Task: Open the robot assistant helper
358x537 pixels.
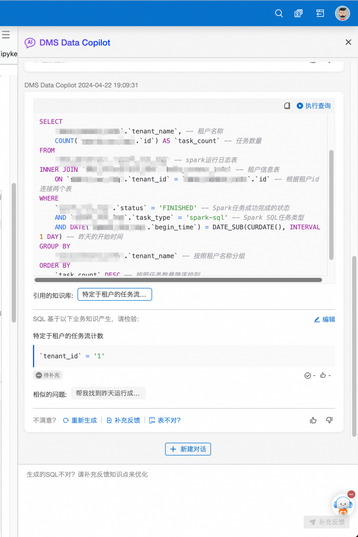Action: [x=342, y=505]
